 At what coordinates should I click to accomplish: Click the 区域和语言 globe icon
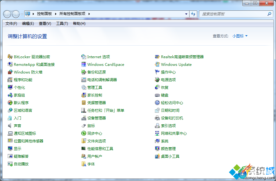10,110
